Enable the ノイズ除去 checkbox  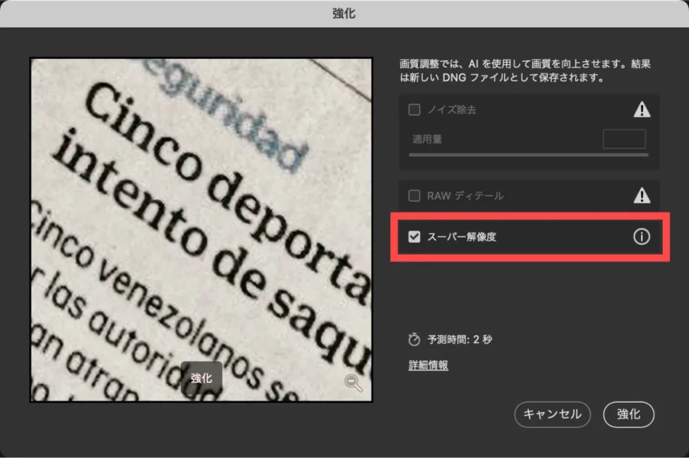pyautogui.click(x=414, y=110)
